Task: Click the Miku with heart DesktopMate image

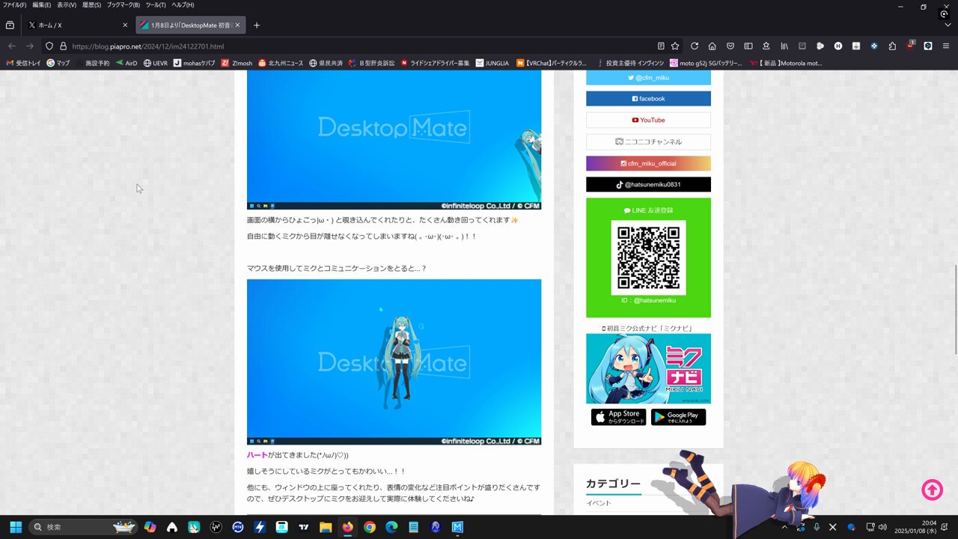Action: pos(394,362)
